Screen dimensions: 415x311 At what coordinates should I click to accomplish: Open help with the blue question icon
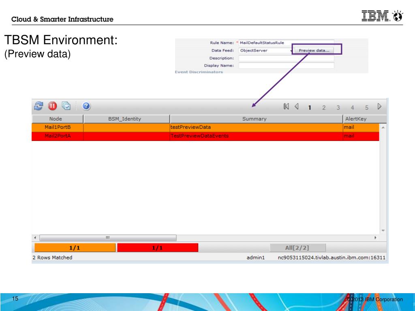pyautogui.click(x=86, y=106)
